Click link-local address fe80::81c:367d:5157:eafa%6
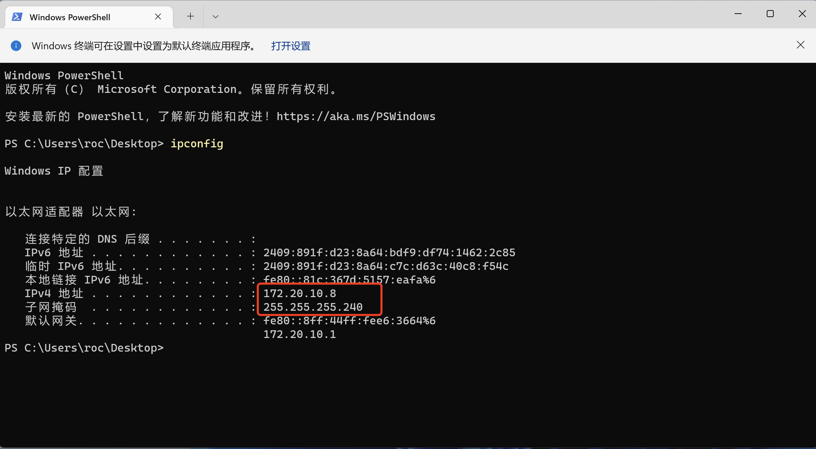The width and height of the screenshot is (816, 449). [349, 280]
